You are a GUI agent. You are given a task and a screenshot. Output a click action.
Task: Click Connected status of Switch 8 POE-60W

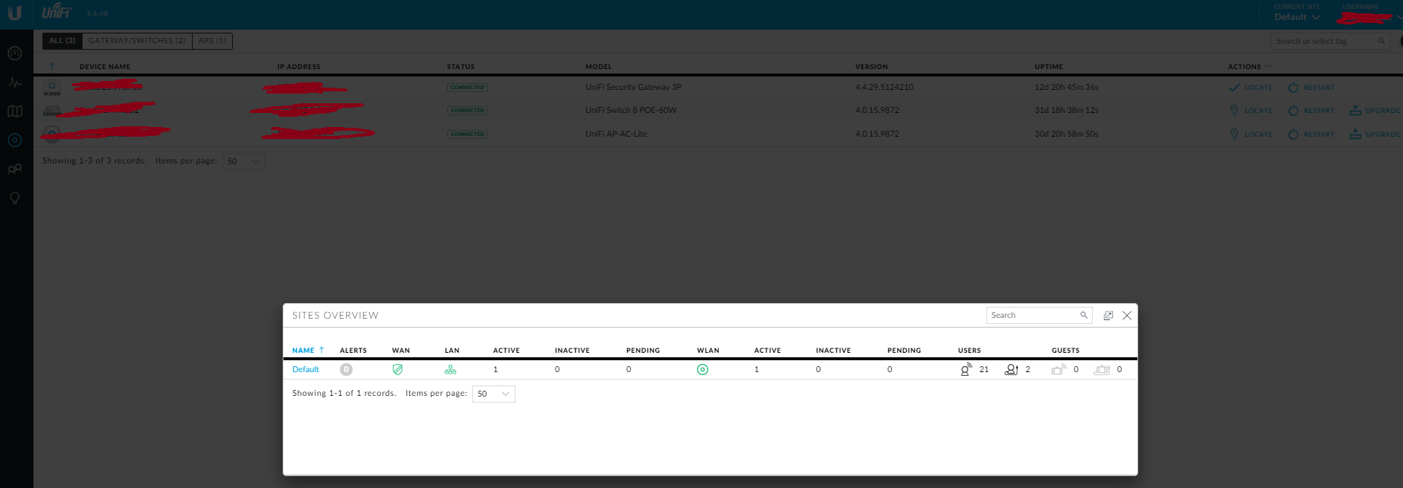click(x=467, y=111)
